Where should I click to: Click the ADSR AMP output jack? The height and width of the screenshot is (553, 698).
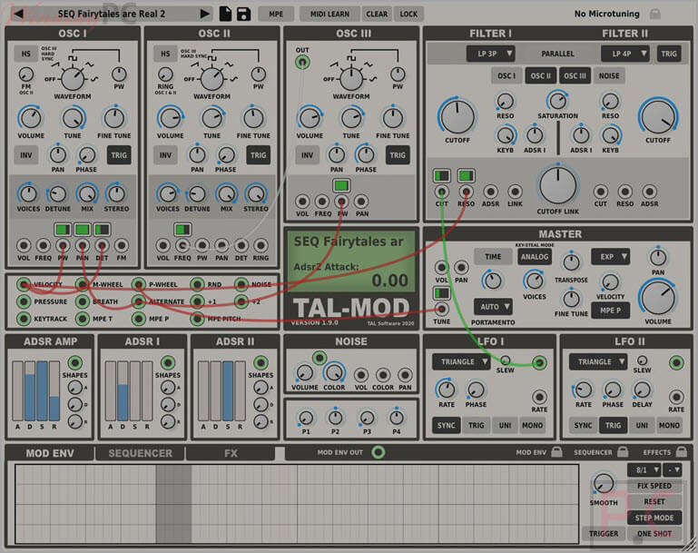74,362
